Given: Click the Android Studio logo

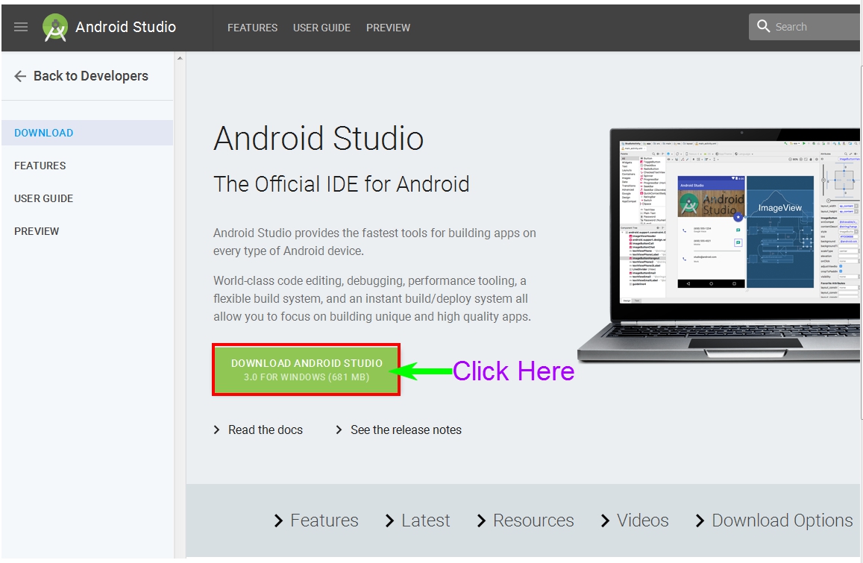Looking at the screenshot, I should click(x=54, y=27).
